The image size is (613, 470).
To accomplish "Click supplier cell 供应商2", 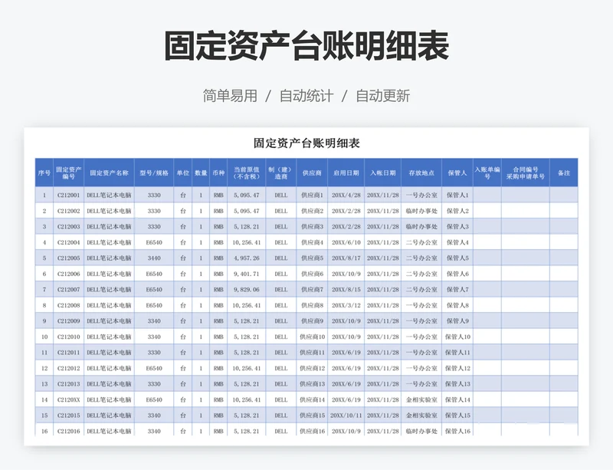I will 312,211.
